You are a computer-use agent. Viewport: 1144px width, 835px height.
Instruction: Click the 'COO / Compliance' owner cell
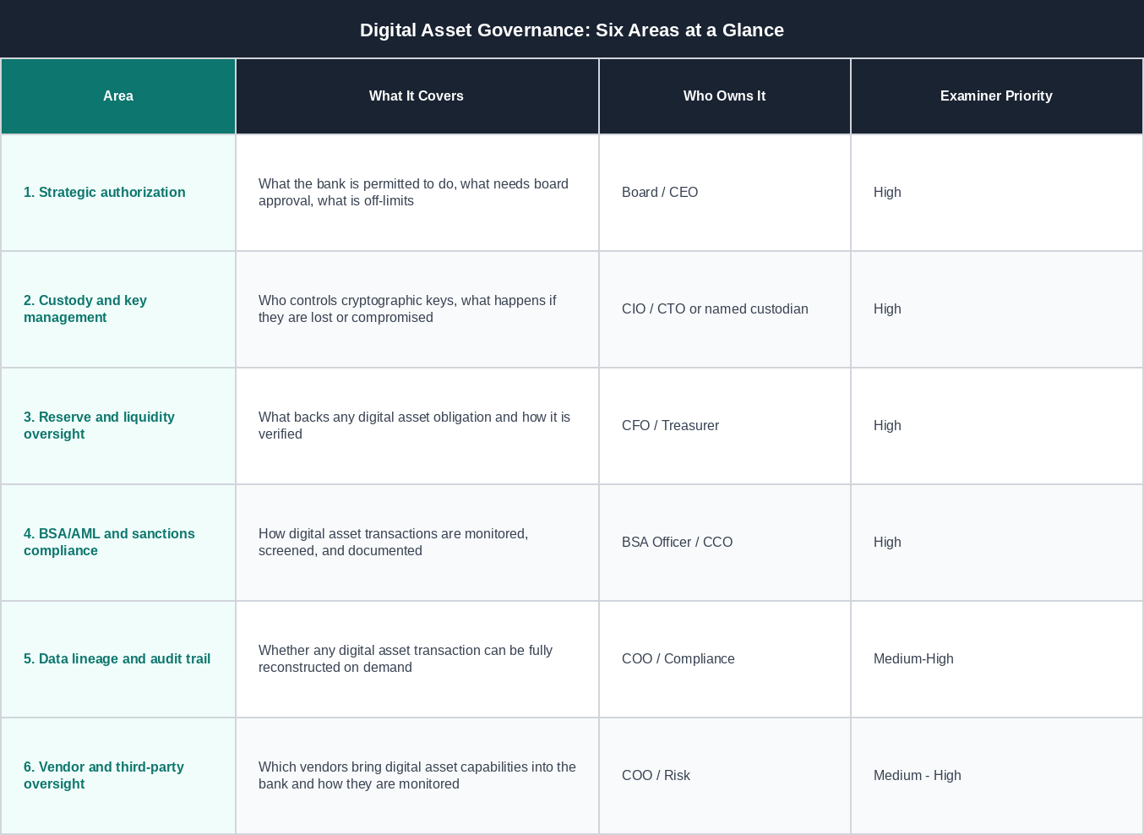(725, 659)
